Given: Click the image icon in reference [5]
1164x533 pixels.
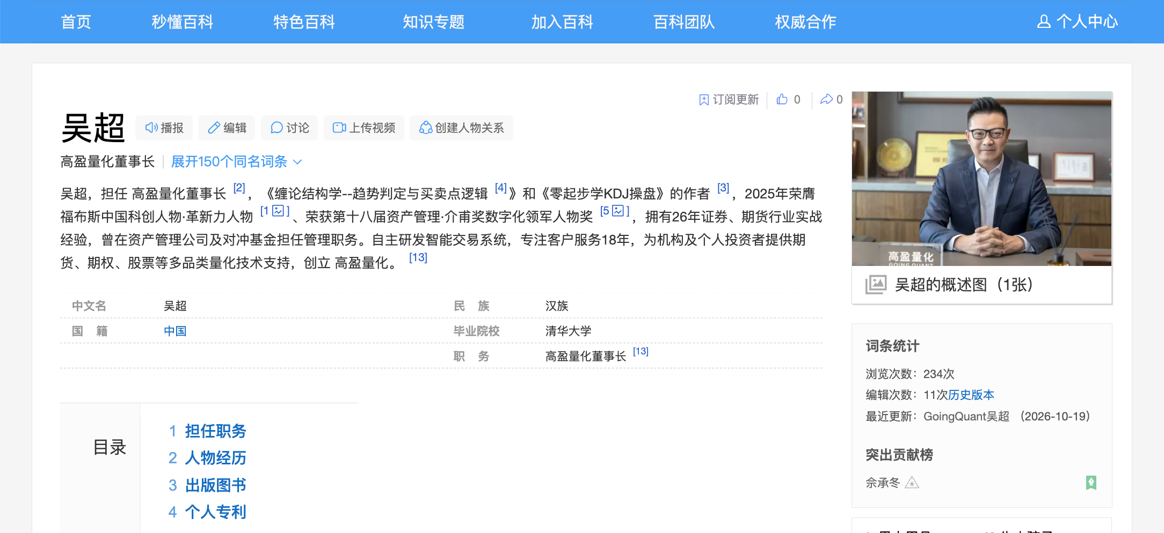Looking at the screenshot, I should coord(618,211).
